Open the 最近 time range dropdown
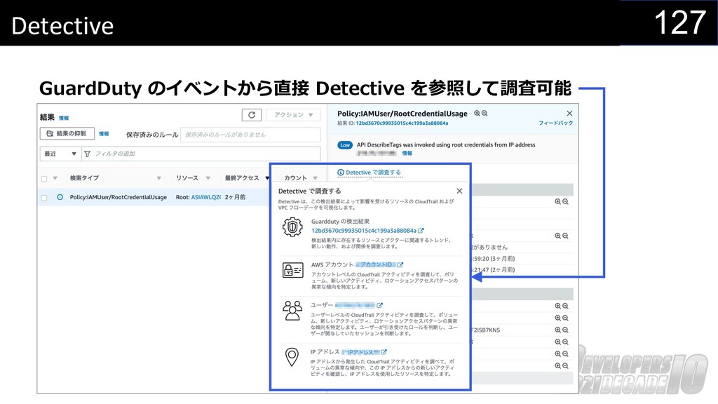 [60, 154]
